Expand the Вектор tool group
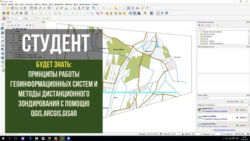250x141 pixels. (199, 39)
